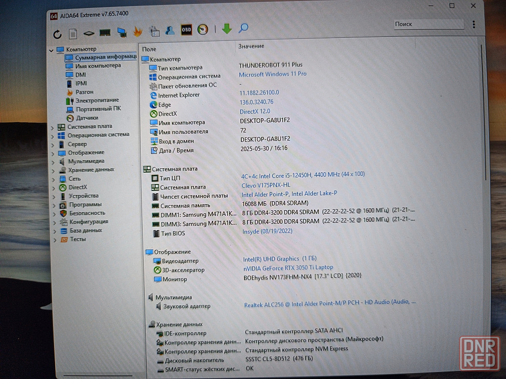Open Электропитание in the sidebar tree
This screenshot has width=506, height=379.
[97, 100]
